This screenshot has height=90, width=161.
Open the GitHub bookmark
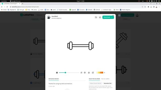(97, 10)
